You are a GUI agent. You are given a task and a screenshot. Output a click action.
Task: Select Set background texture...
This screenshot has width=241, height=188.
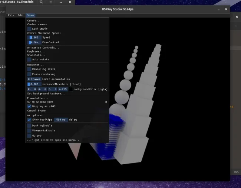[46, 94]
